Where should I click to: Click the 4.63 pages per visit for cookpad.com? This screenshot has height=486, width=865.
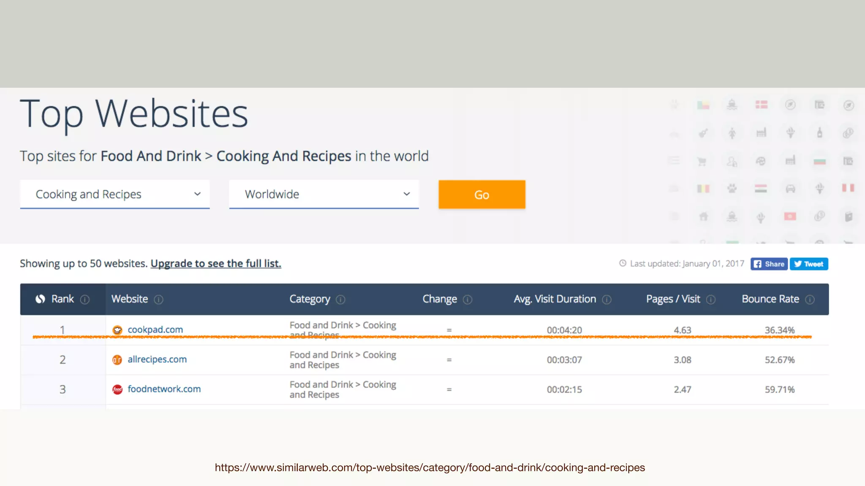point(683,330)
